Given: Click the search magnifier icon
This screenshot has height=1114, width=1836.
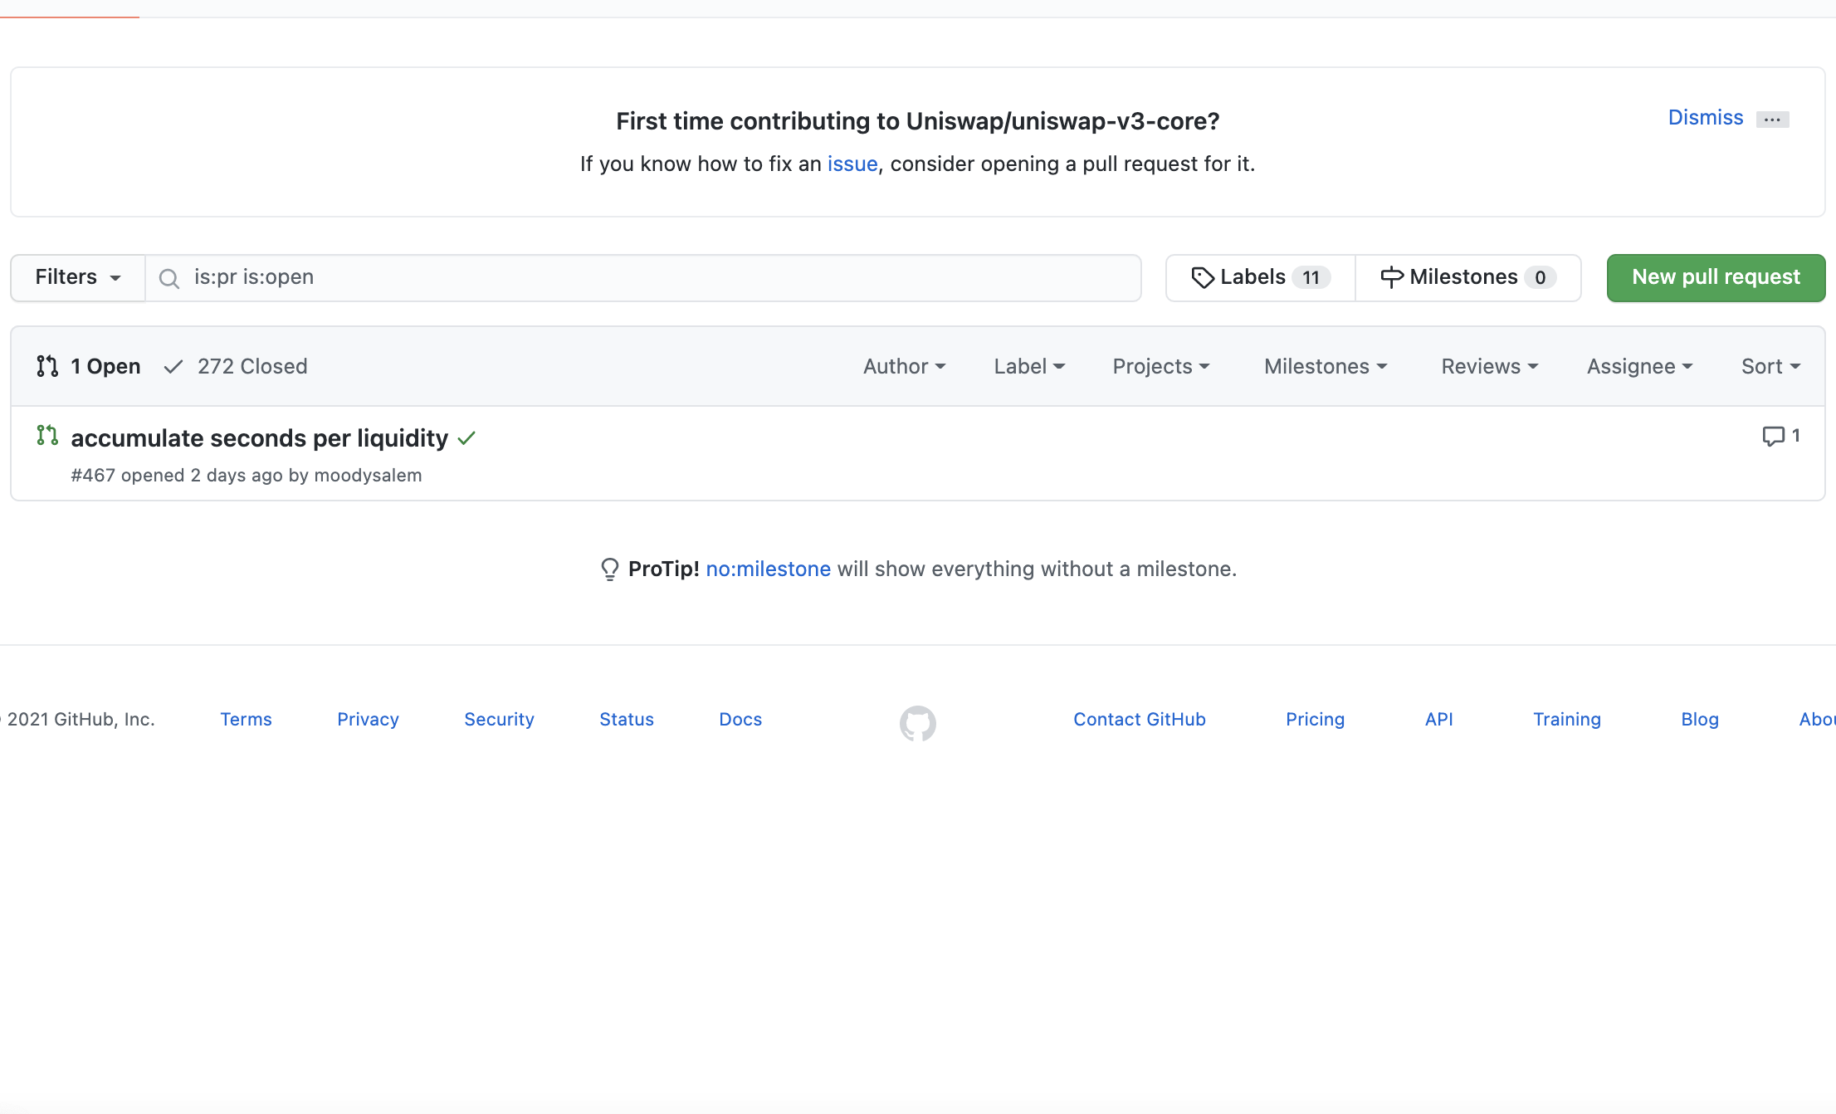Looking at the screenshot, I should (169, 278).
